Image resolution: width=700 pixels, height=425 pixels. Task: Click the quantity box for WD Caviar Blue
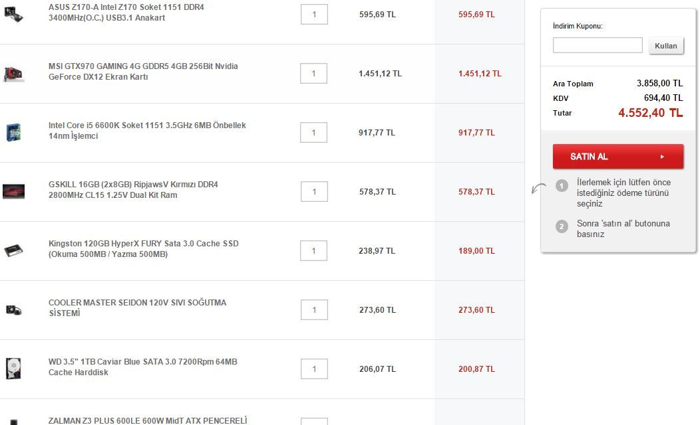click(314, 369)
